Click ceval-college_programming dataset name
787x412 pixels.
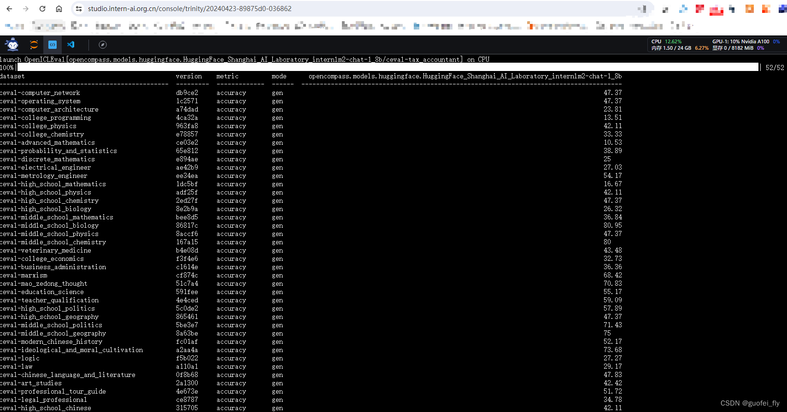pyautogui.click(x=46, y=118)
